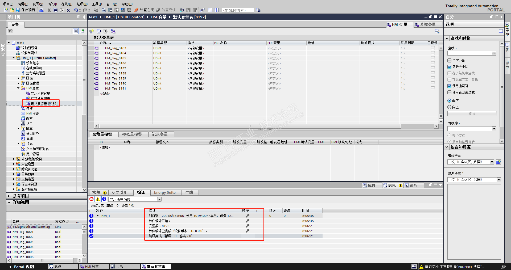
Task: Collapse the 查找和替换 section
Action: pyautogui.click(x=447, y=38)
